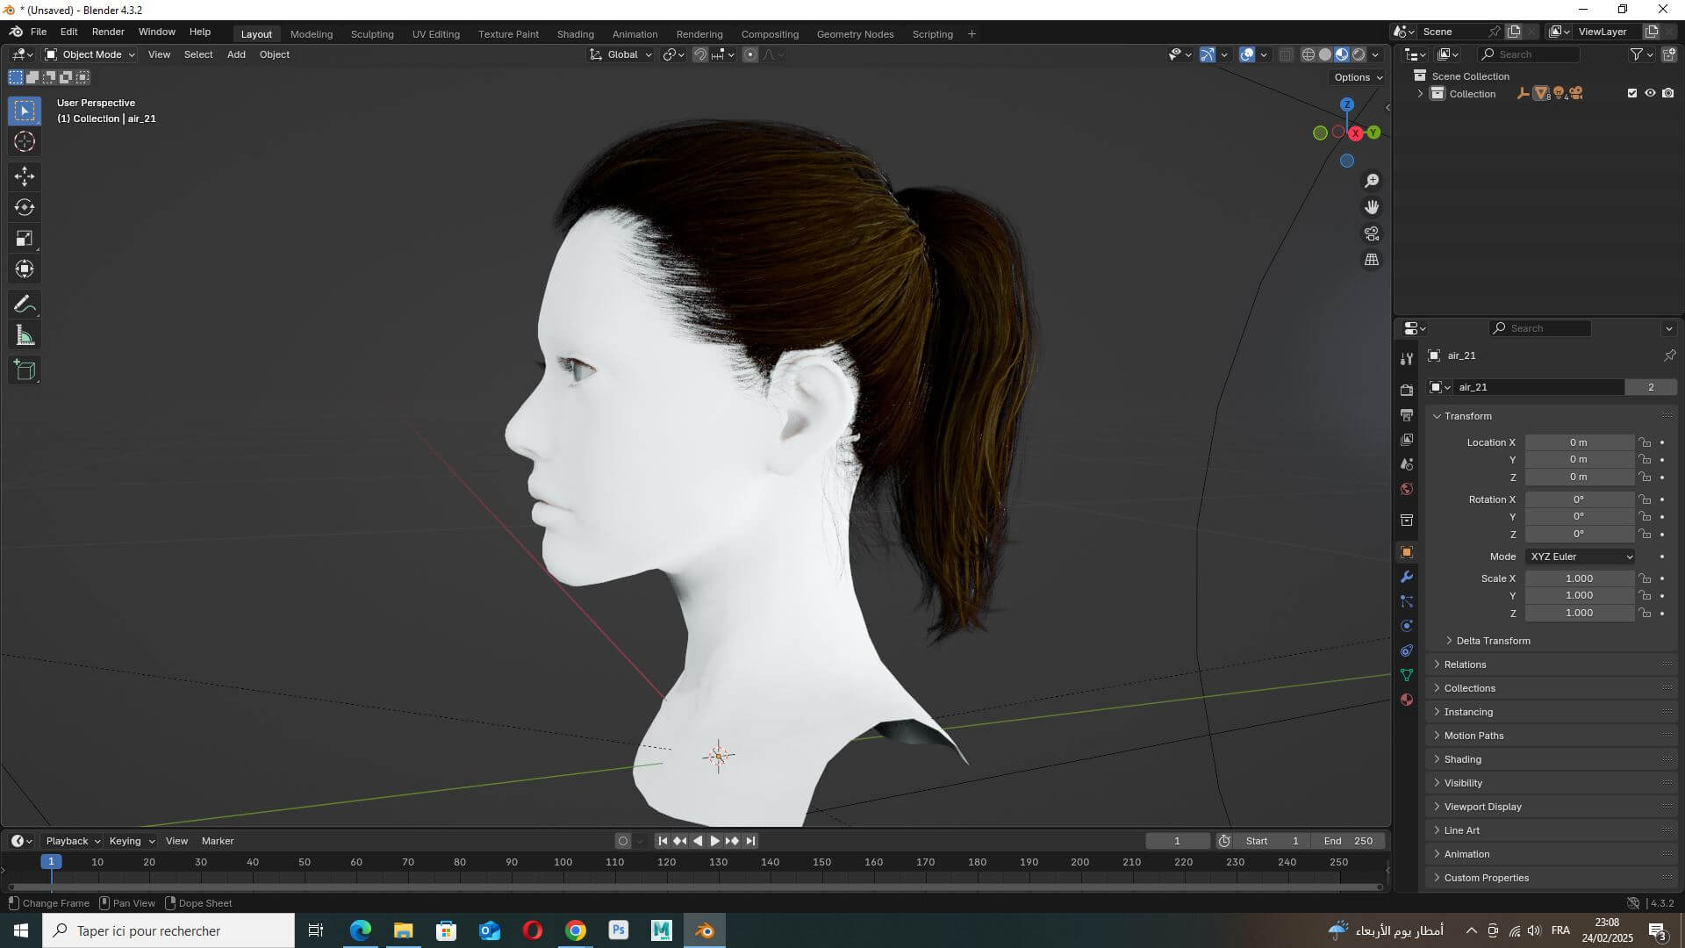This screenshot has width=1685, height=948.
Task: Open the Render menu
Action: (x=108, y=32)
